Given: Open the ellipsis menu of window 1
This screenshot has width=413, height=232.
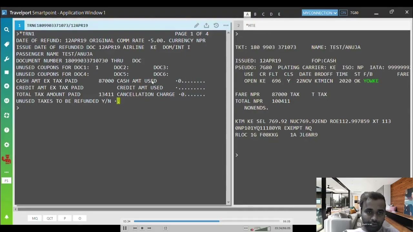Looking at the screenshot, I should pyautogui.click(x=226, y=25).
